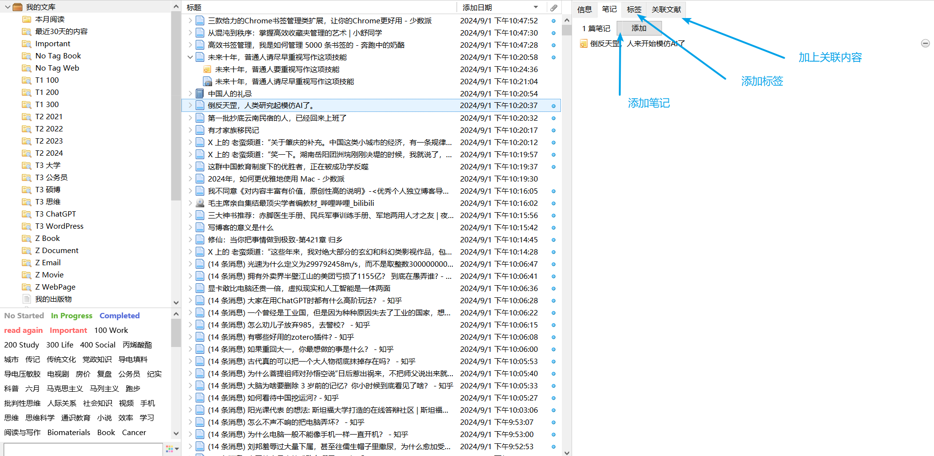Click the yellow note icon in the notes pane
The image size is (934, 456).
point(583,44)
